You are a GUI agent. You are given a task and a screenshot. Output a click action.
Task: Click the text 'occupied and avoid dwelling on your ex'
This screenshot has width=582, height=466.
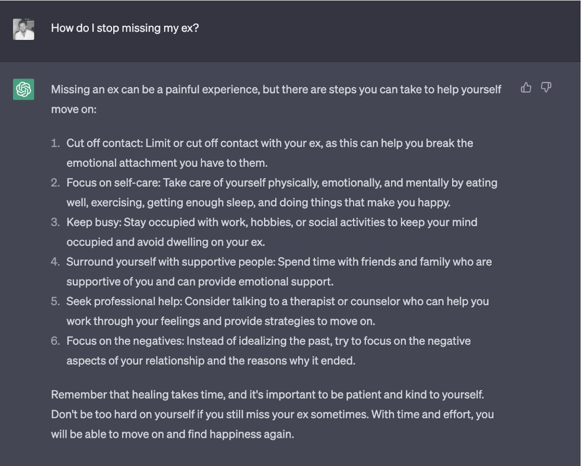tap(166, 242)
